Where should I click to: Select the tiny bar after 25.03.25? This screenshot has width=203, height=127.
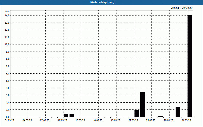pos(160,117)
